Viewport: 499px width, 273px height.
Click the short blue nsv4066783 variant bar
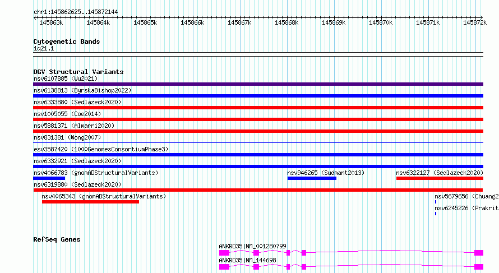(x=49, y=178)
